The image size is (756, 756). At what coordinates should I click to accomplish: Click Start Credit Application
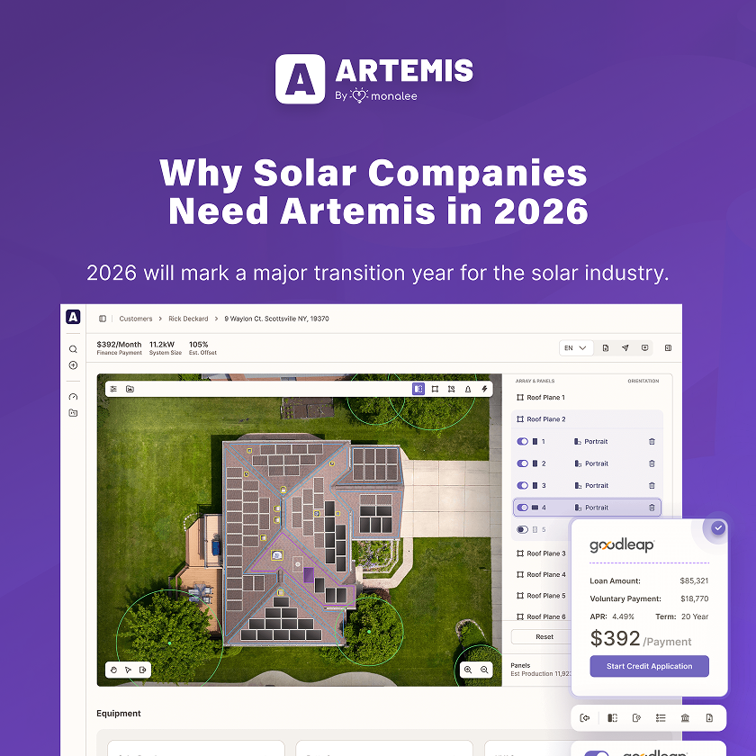649,666
